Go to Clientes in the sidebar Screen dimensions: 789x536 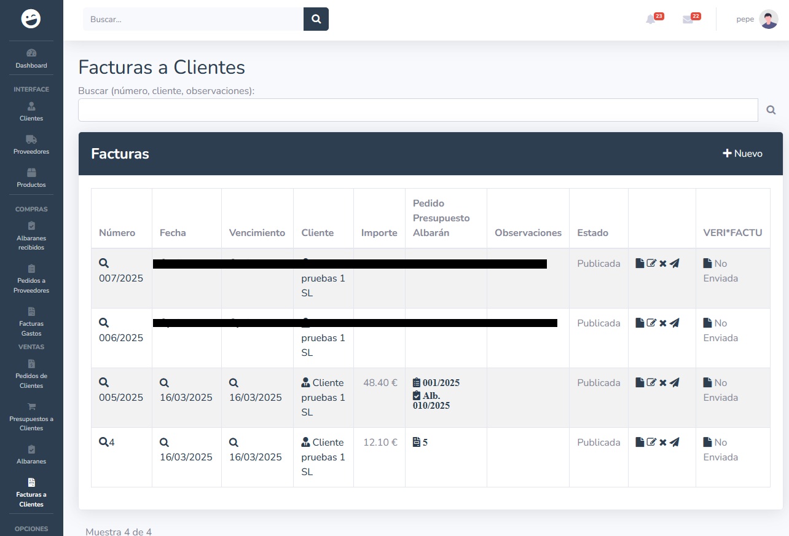[x=31, y=111]
